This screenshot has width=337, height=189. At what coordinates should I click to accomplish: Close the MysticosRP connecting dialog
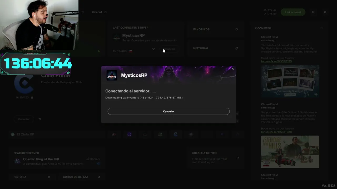(233, 69)
